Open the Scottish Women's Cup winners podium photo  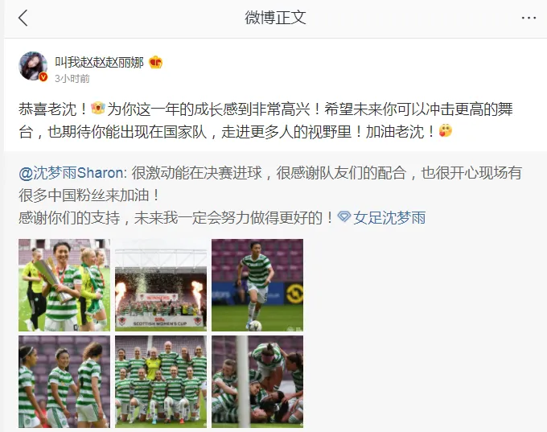coord(161,285)
